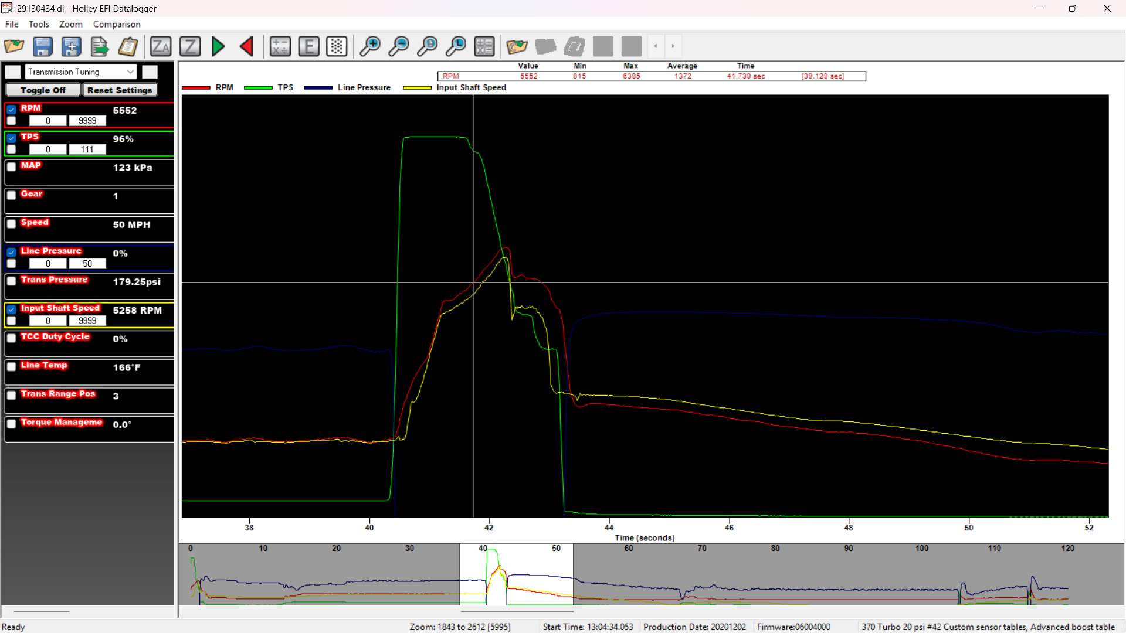Open comparison file with refresh-folder icon
Screen dimensions: 1126x633
pos(517,46)
